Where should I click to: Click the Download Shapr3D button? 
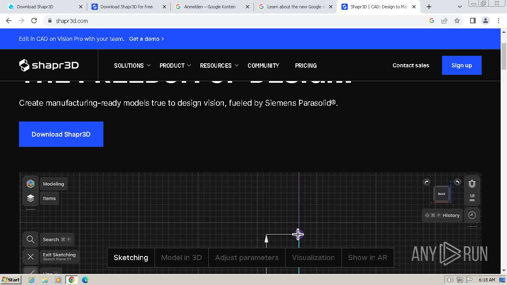coord(61,134)
